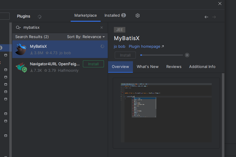Click 4.73 rating on MyBatisX row

click(x=52, y=53)
